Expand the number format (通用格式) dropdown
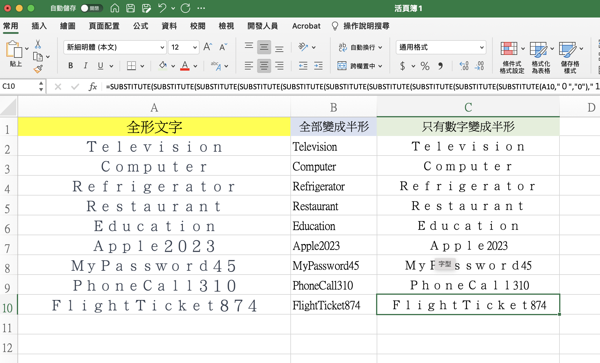Screen dimensions: 600x363 click(481, 47)
